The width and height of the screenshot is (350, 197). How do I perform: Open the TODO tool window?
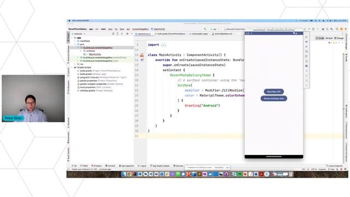[84, 166]
